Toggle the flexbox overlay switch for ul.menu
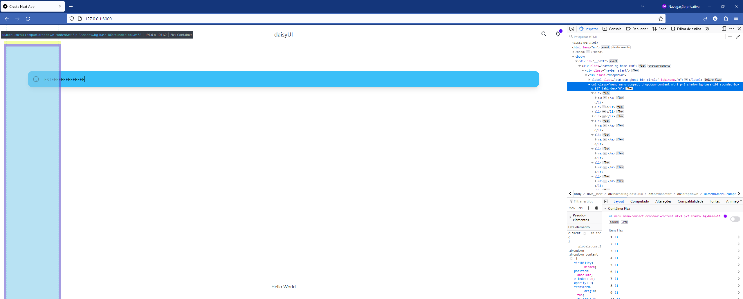 pyautogui.click(x=735, y=219)
